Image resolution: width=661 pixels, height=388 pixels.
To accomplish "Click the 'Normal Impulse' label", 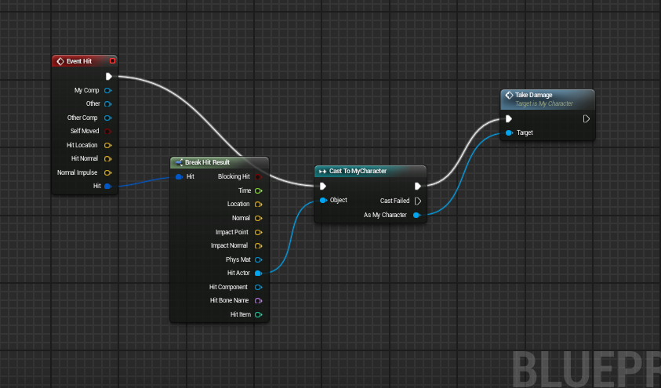I will coord(77,172).
